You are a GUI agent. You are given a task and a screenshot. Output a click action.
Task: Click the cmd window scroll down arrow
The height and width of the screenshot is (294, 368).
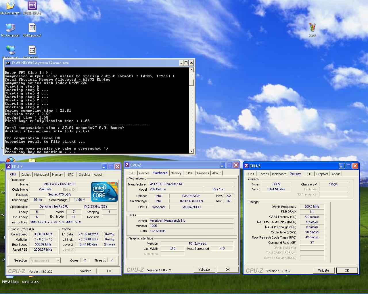pos(191,151)
